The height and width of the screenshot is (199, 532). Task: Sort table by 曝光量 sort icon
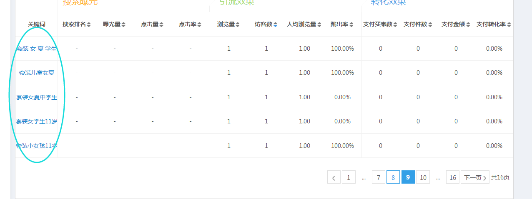[x=123, y=25]
